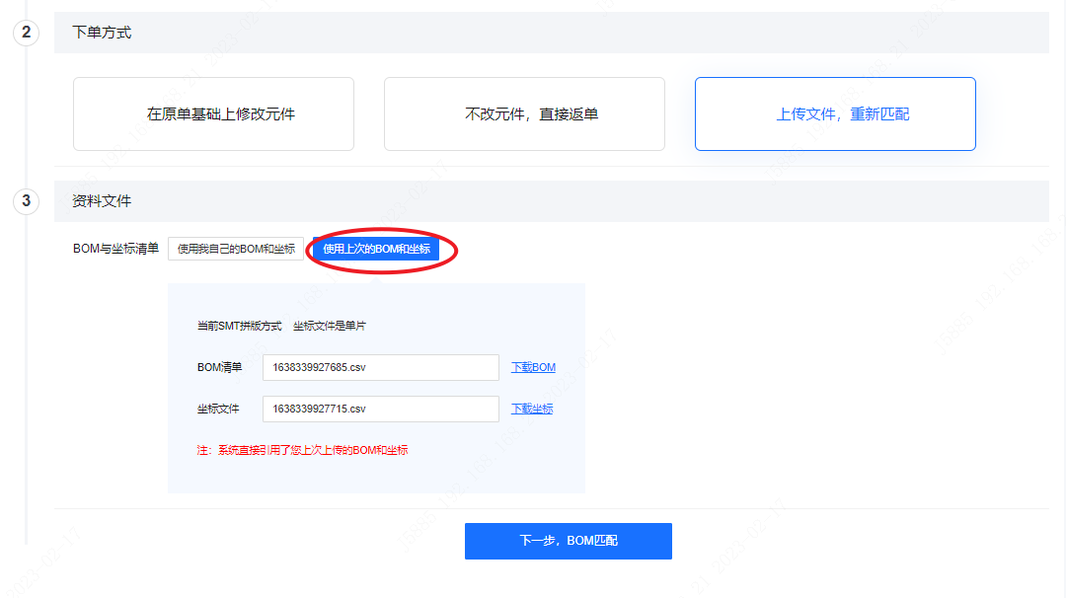Click the step 3 circle marker
Image resolution: width=1066 pixels, height=598 pixels.
tap(26, 201)
